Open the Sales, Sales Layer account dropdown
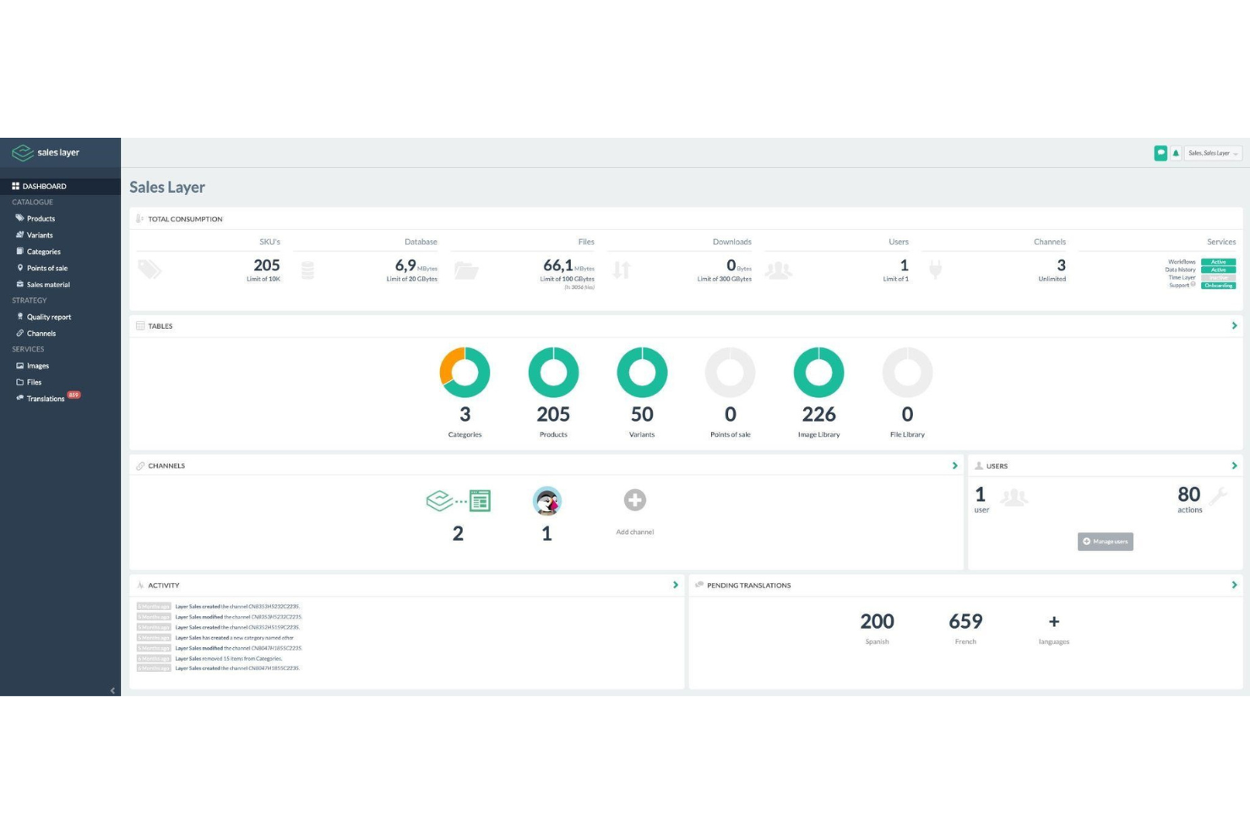This screenshot has width=1250, height=834. pos(1213,153)
